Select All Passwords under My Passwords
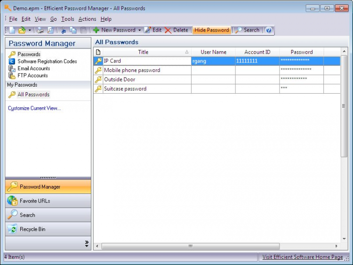Image resolution: width=353 pixels, height=265 pixels. point(29,94)
